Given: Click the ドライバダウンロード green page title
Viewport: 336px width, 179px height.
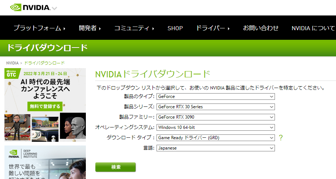Looking at the screenshot, I should tap(47, 48).
